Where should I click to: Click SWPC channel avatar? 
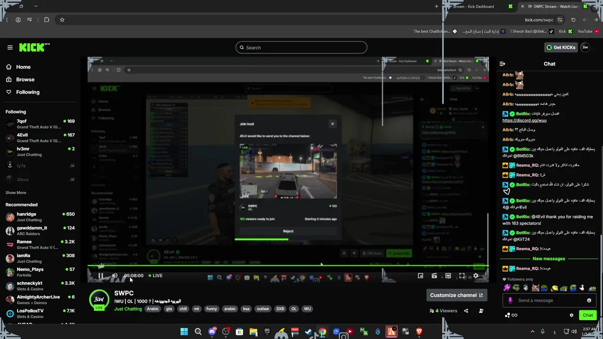[x=99, y=300]
